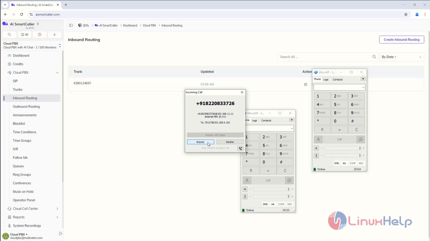Image resolution: width=430 pixels, height=241 pixels.
Task: Open the browser profile icon
Action: click(x=417, y=14)
